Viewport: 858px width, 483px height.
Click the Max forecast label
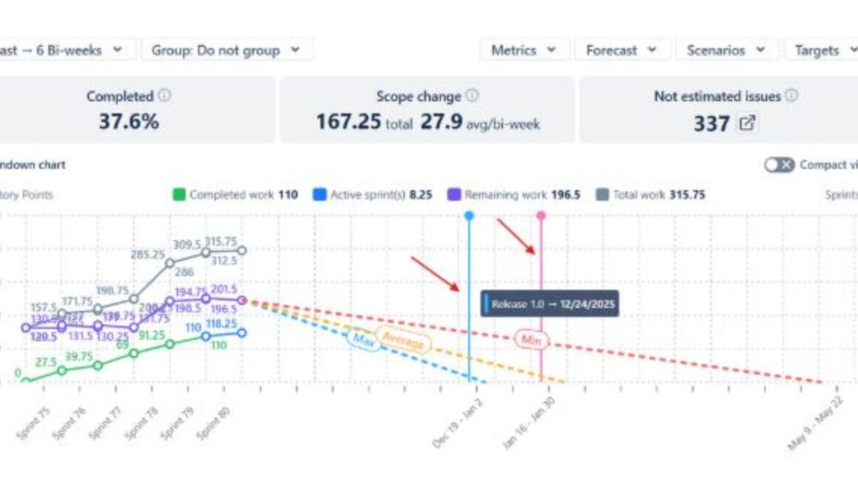[364, 339]
